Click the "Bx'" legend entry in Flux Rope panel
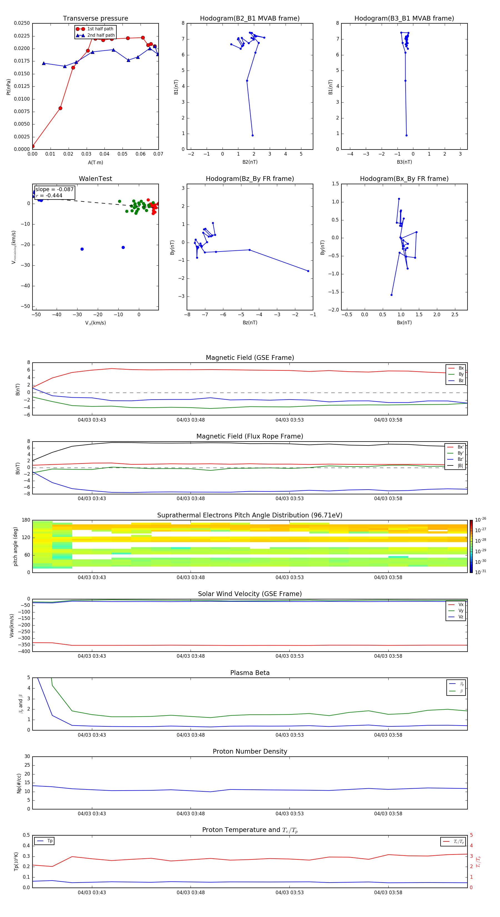The width and height of the screenshot is (500, 917). point(456,447)
